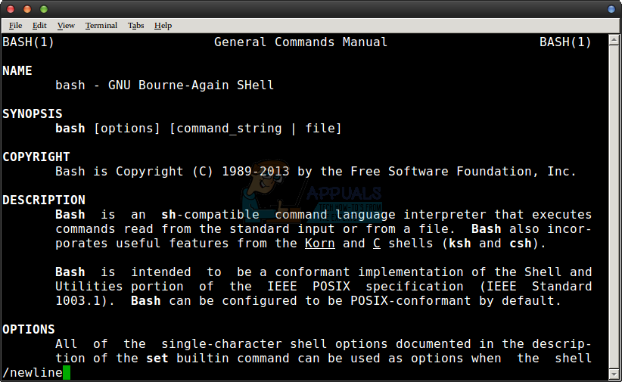Close the terminal with the red button

click(x=11, y=9)
